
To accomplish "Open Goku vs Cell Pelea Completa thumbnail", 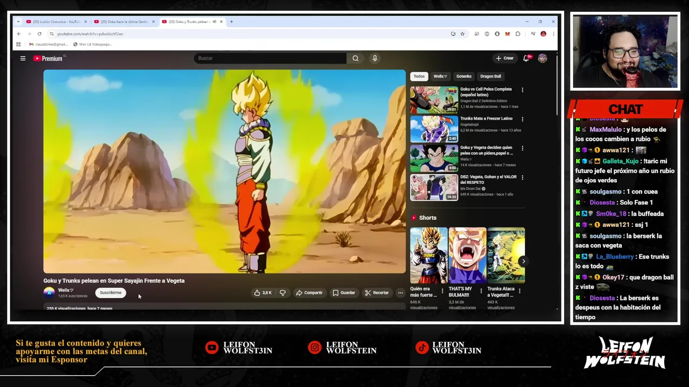I will (434, 100).
